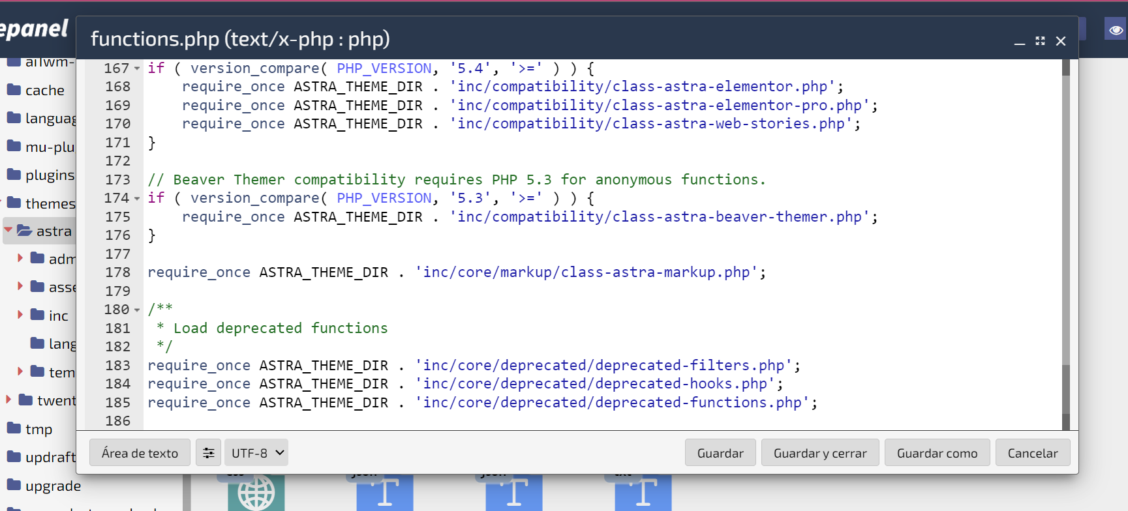The width and height of the screenshot is (1128, 511).
Task: Place cursor on 'class-astra-web-stories.php' string
Action: 651,124
